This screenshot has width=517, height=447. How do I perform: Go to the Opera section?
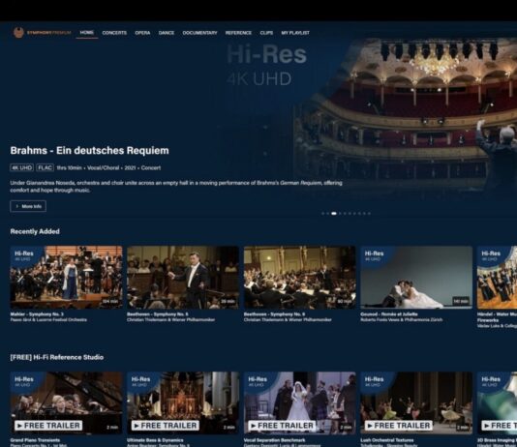point(142,33)
